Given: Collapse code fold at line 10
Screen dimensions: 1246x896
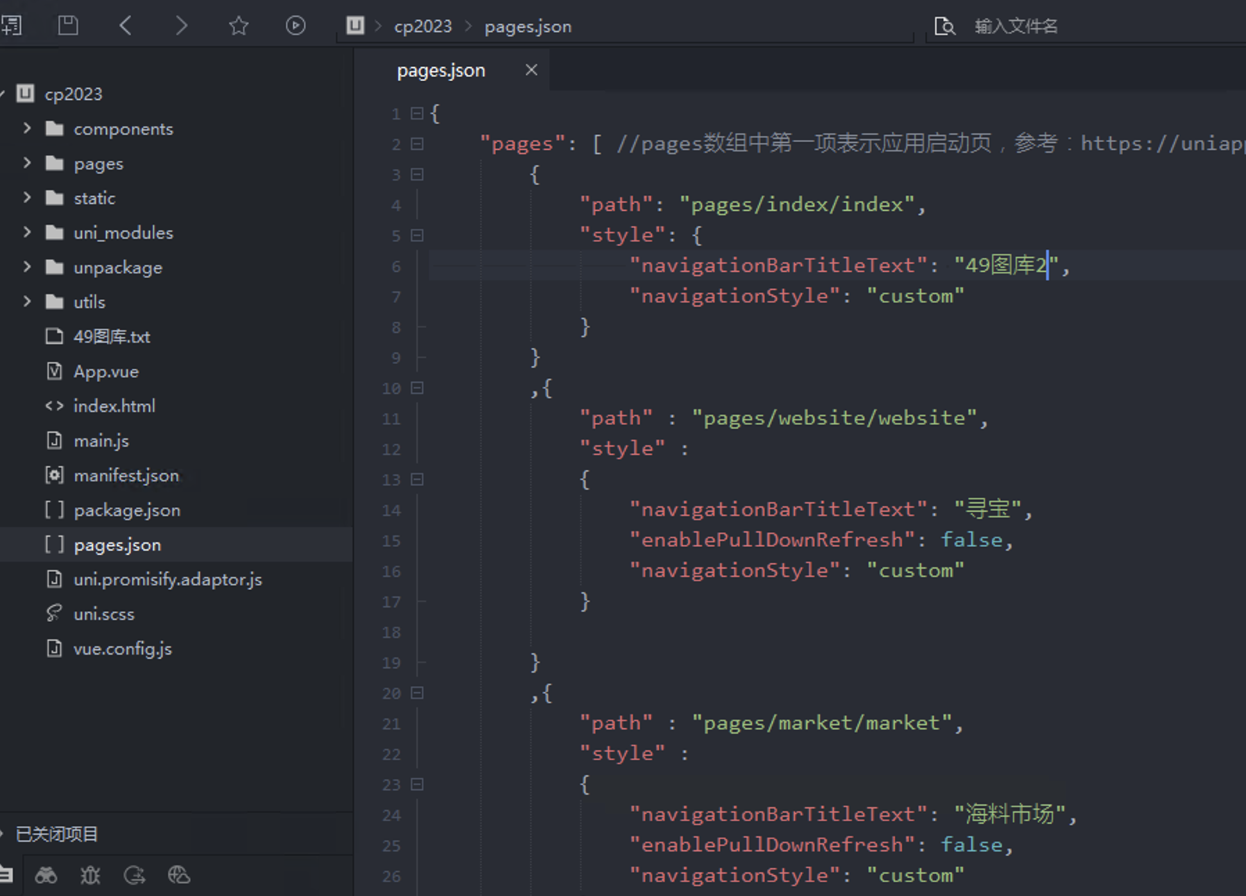Looking at the screenshot, I should pyautogui.click(x=417, y=388).
